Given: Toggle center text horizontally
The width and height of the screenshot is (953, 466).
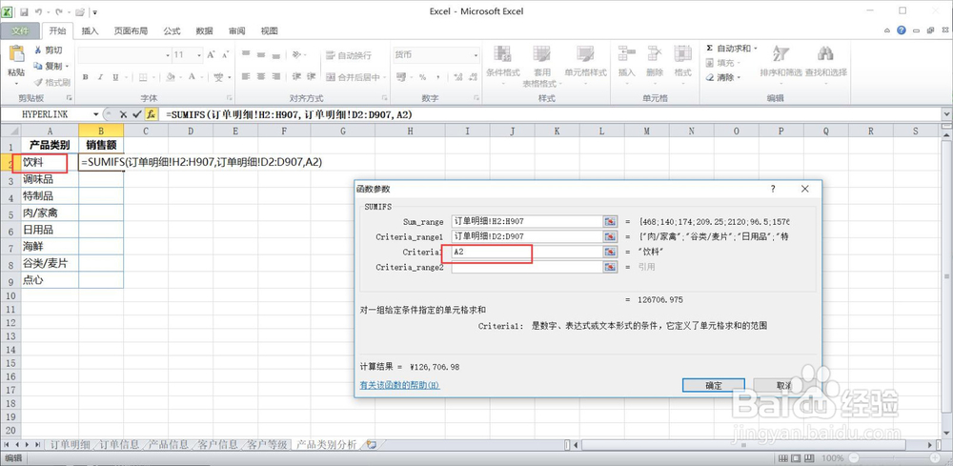Looking at the screenshot, I should click(261, 77).
